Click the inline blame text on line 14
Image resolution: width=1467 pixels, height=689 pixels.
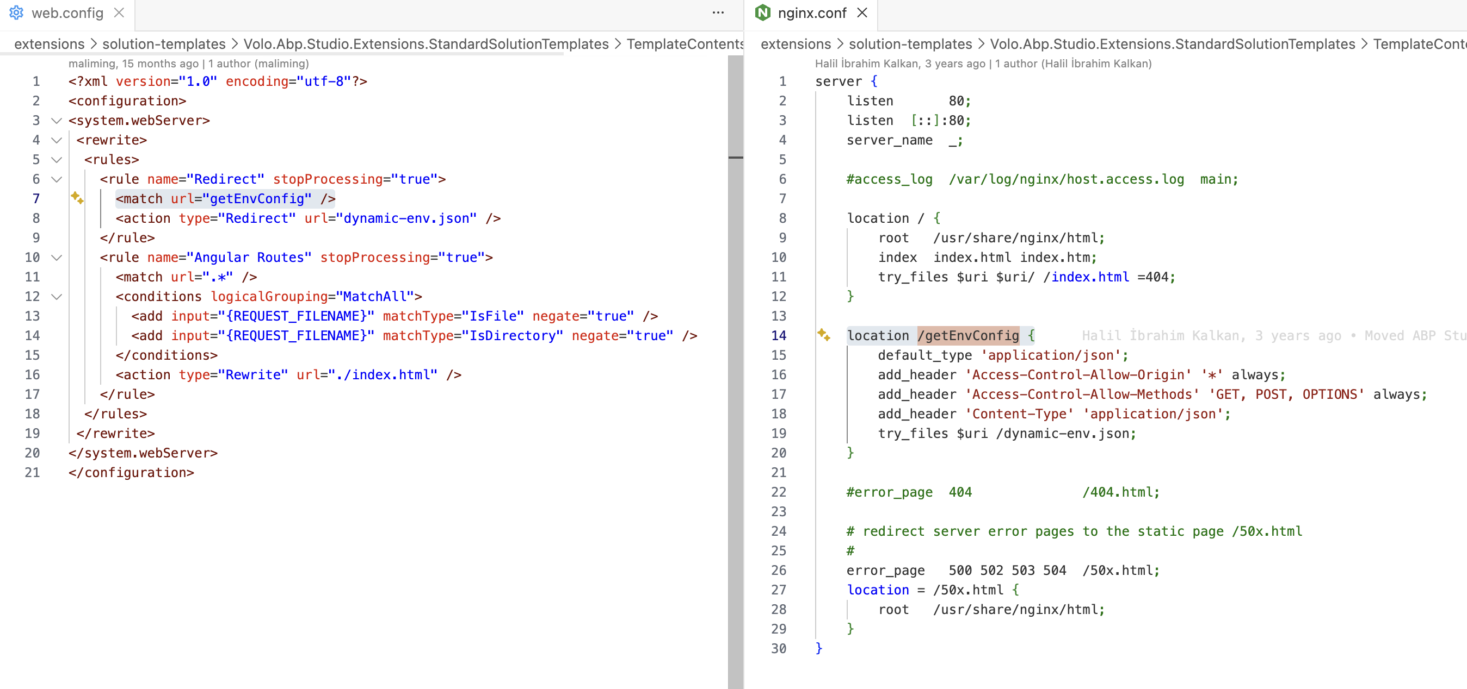click(1270, 335)
